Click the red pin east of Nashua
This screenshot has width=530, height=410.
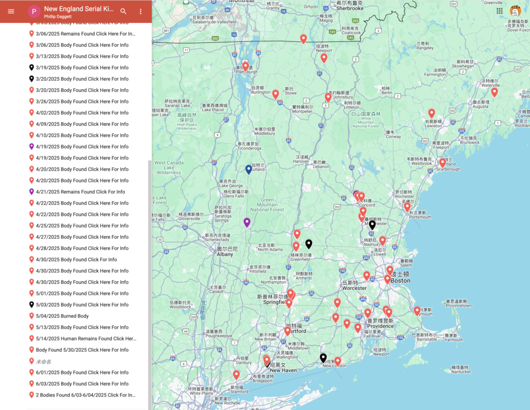pyautogui.click(x=382, y=241)
